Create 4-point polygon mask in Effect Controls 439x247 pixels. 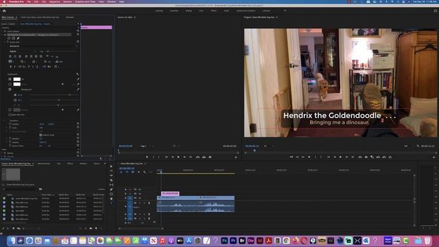tap(14, 38)
